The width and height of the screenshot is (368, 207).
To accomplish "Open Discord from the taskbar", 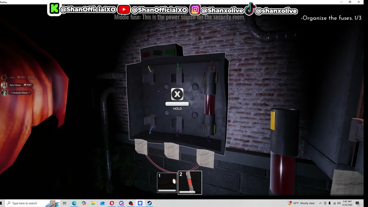I will click(x=121, y=203).
